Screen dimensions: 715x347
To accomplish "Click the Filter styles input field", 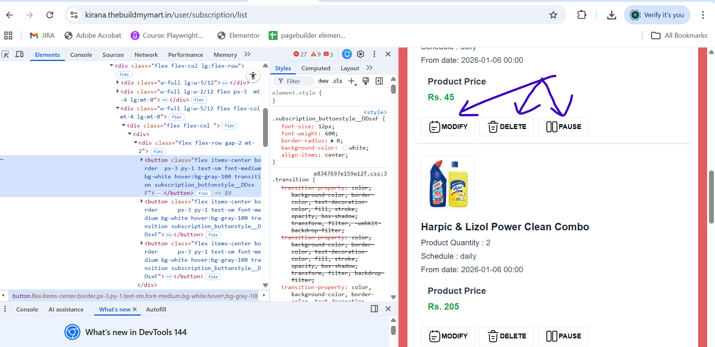I will pos(294,81).
